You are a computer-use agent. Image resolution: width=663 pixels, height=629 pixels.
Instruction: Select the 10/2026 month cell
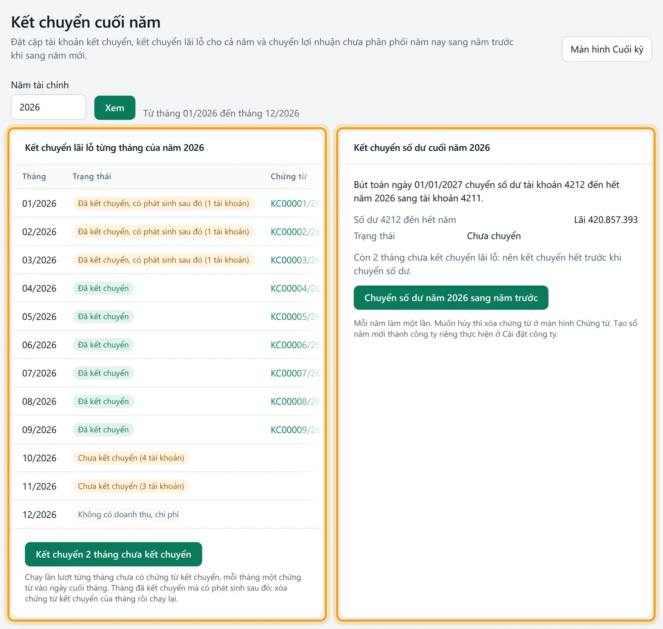click(39, 458)
